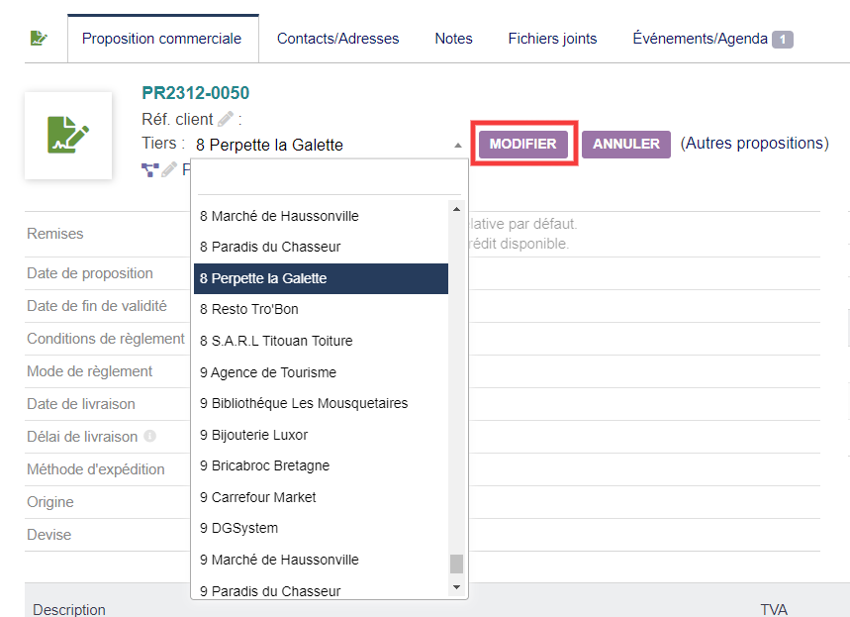Open the Fichiers joints tab
Screen dimensions: 850x617
point(552,39)
